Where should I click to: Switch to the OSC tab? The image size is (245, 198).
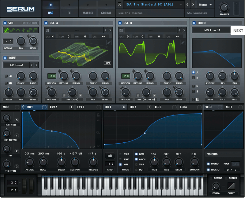(x=51, y=9)
